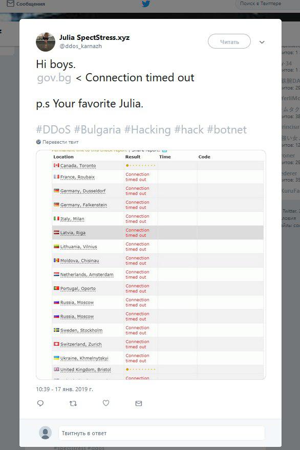Click the @ddos_karnazh username handle

click(80, 46)
